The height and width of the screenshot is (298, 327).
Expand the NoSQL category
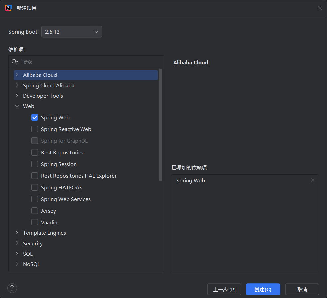click(x=17, y=264)
